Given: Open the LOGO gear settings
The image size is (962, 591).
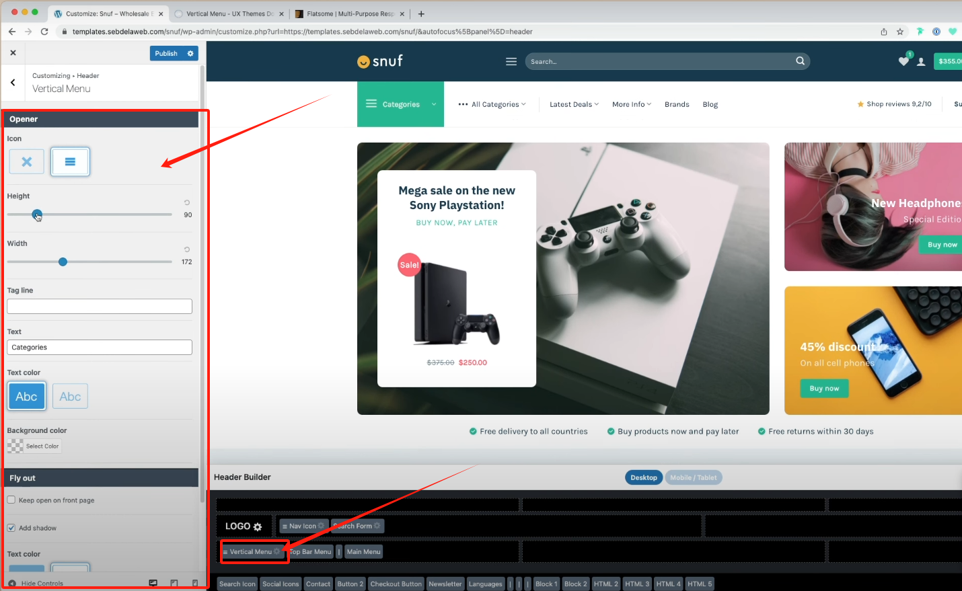Looking at the screenshot, I should [x=258, y=526].
